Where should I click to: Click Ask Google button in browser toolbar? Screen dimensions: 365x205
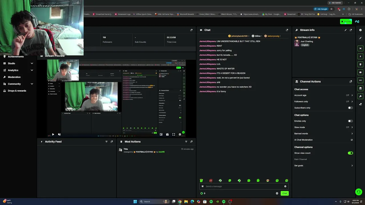click(321, 9)
